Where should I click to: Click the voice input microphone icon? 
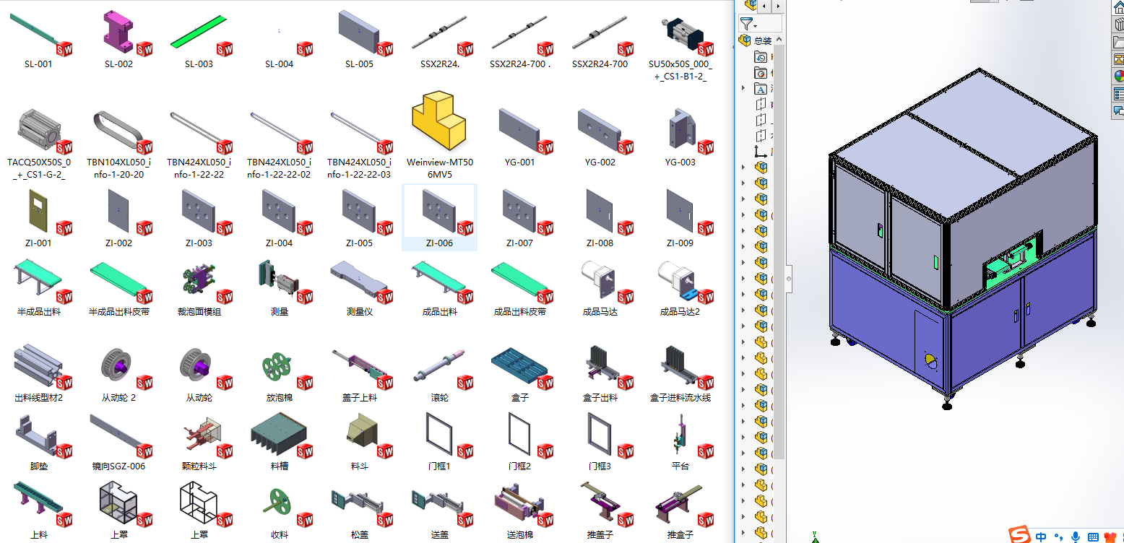[x=1076, y=537]
